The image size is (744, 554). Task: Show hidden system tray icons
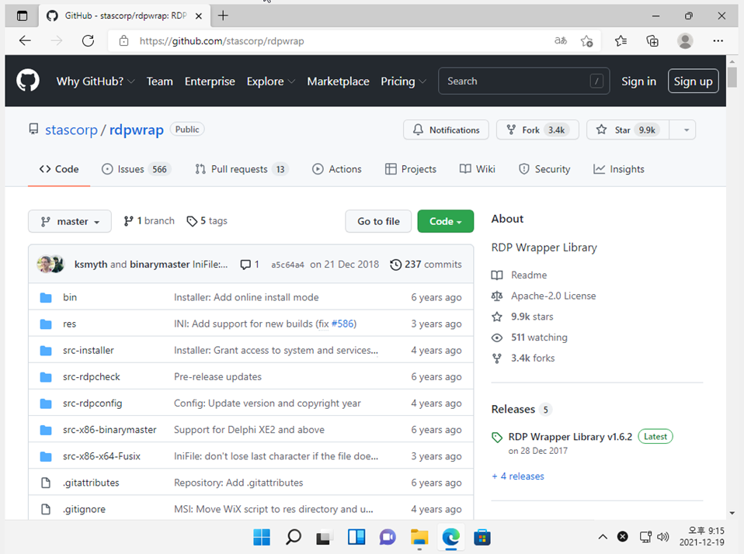(603, 537)
